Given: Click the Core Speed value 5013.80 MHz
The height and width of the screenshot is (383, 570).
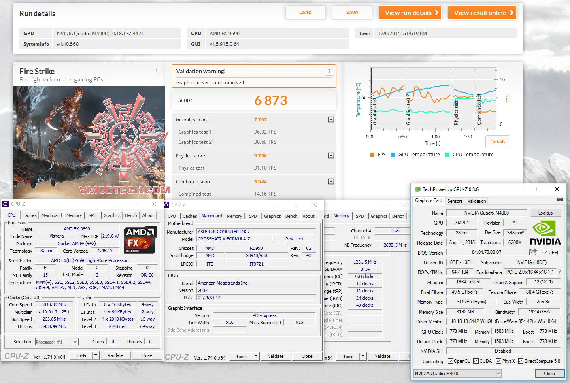Looking at the screenshot, I should pyautogui.click(x=54, y=305).
